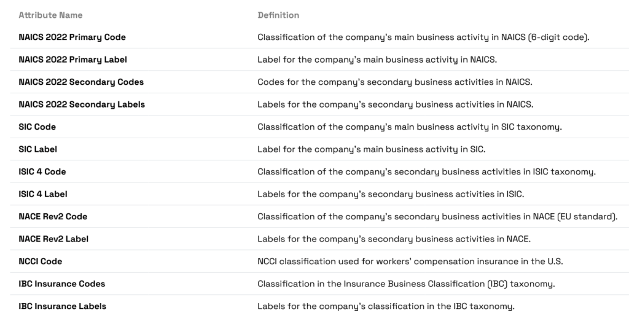Image resolution: width=629 pixels, height=317 pixels.
Task: Click the ISIC 4 Label attribute name
Action: click(43, 194)
